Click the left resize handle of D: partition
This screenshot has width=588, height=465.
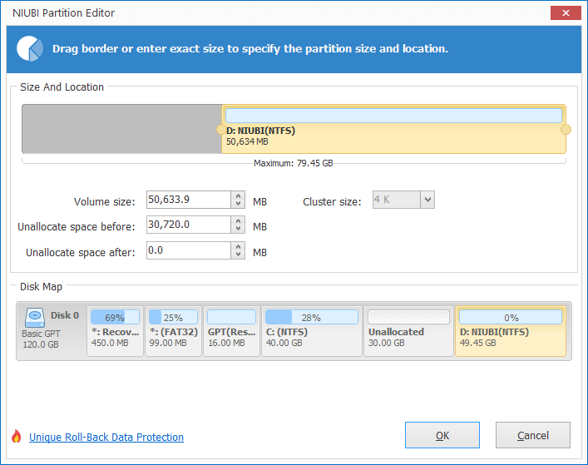(x=221, y=130)
